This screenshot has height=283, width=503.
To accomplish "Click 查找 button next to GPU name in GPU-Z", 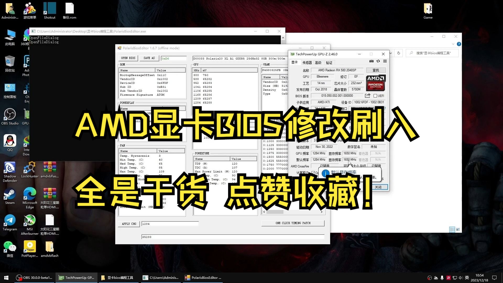I will pyautogui.click(x=375, y=70).
